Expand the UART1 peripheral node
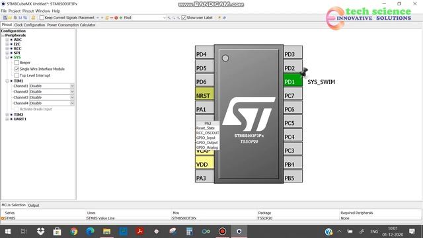The width and height of the screenshot is (423, 238). click(7, 119)
